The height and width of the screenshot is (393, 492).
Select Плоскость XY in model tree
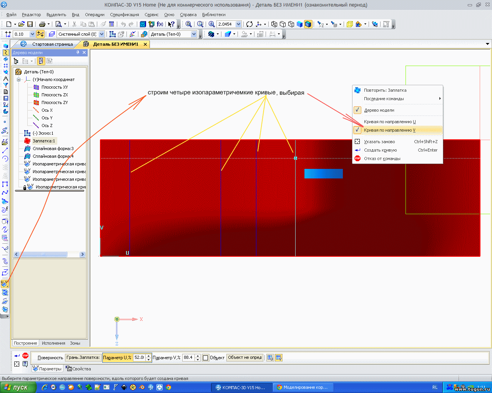[x=55, y=87]
